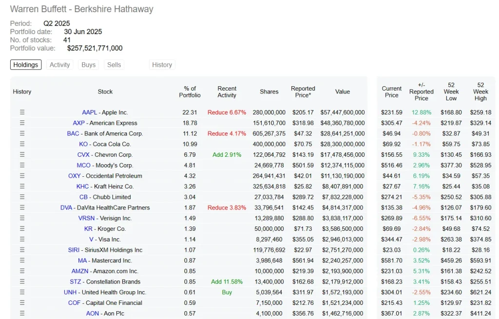Open history icon for Aon Plc row

22,313
